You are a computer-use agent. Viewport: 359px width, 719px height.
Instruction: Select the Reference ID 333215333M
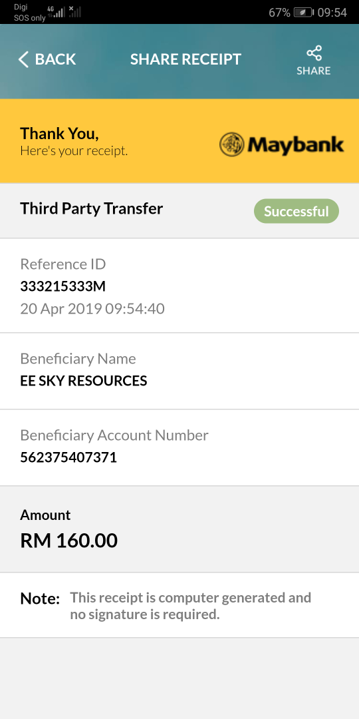62,286
